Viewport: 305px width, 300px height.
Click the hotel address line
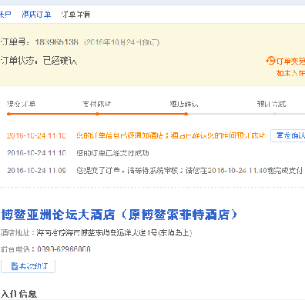click(x=96, y=233)
